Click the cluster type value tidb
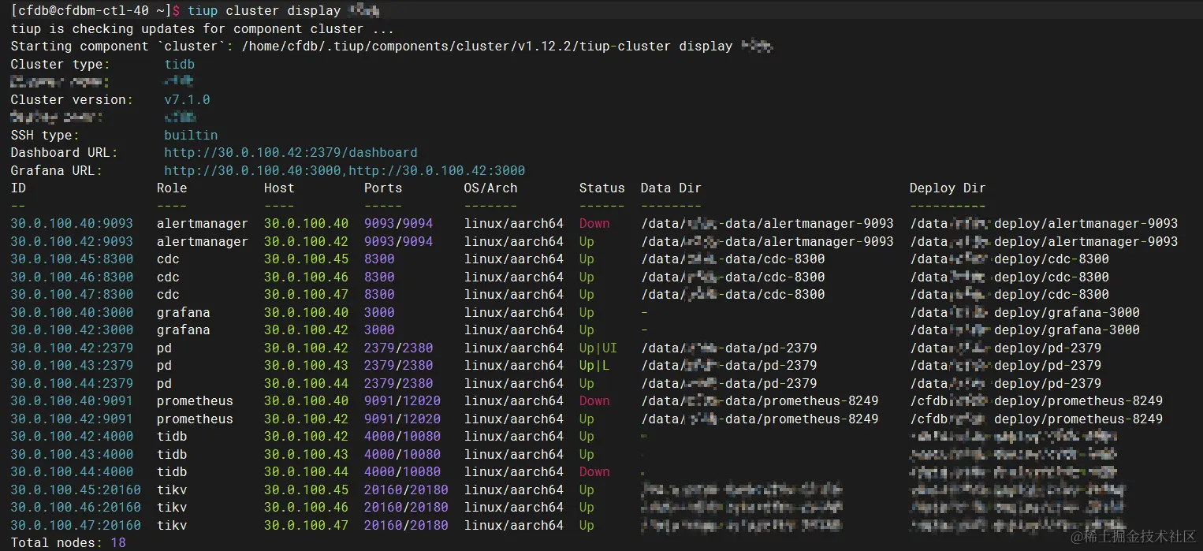This screenshot has width=1203, height=551. click(x=179, y=64)
